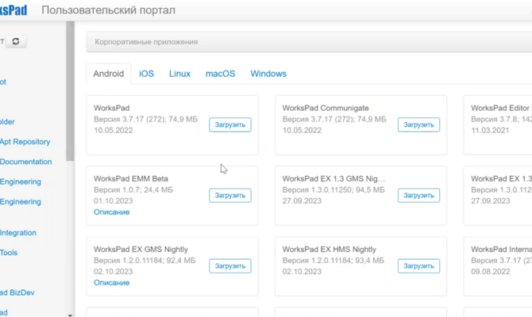Switch to the Windows tab
The image size is (532, 317).
pos(268,74)
